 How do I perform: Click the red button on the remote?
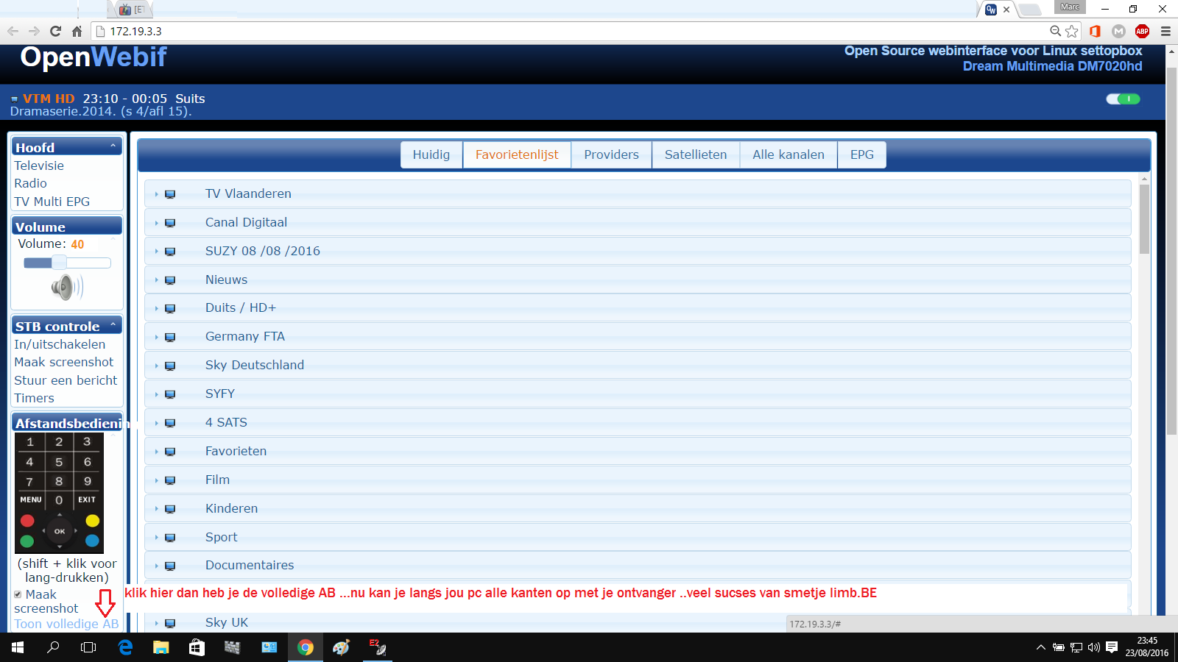tap(27, 521)
